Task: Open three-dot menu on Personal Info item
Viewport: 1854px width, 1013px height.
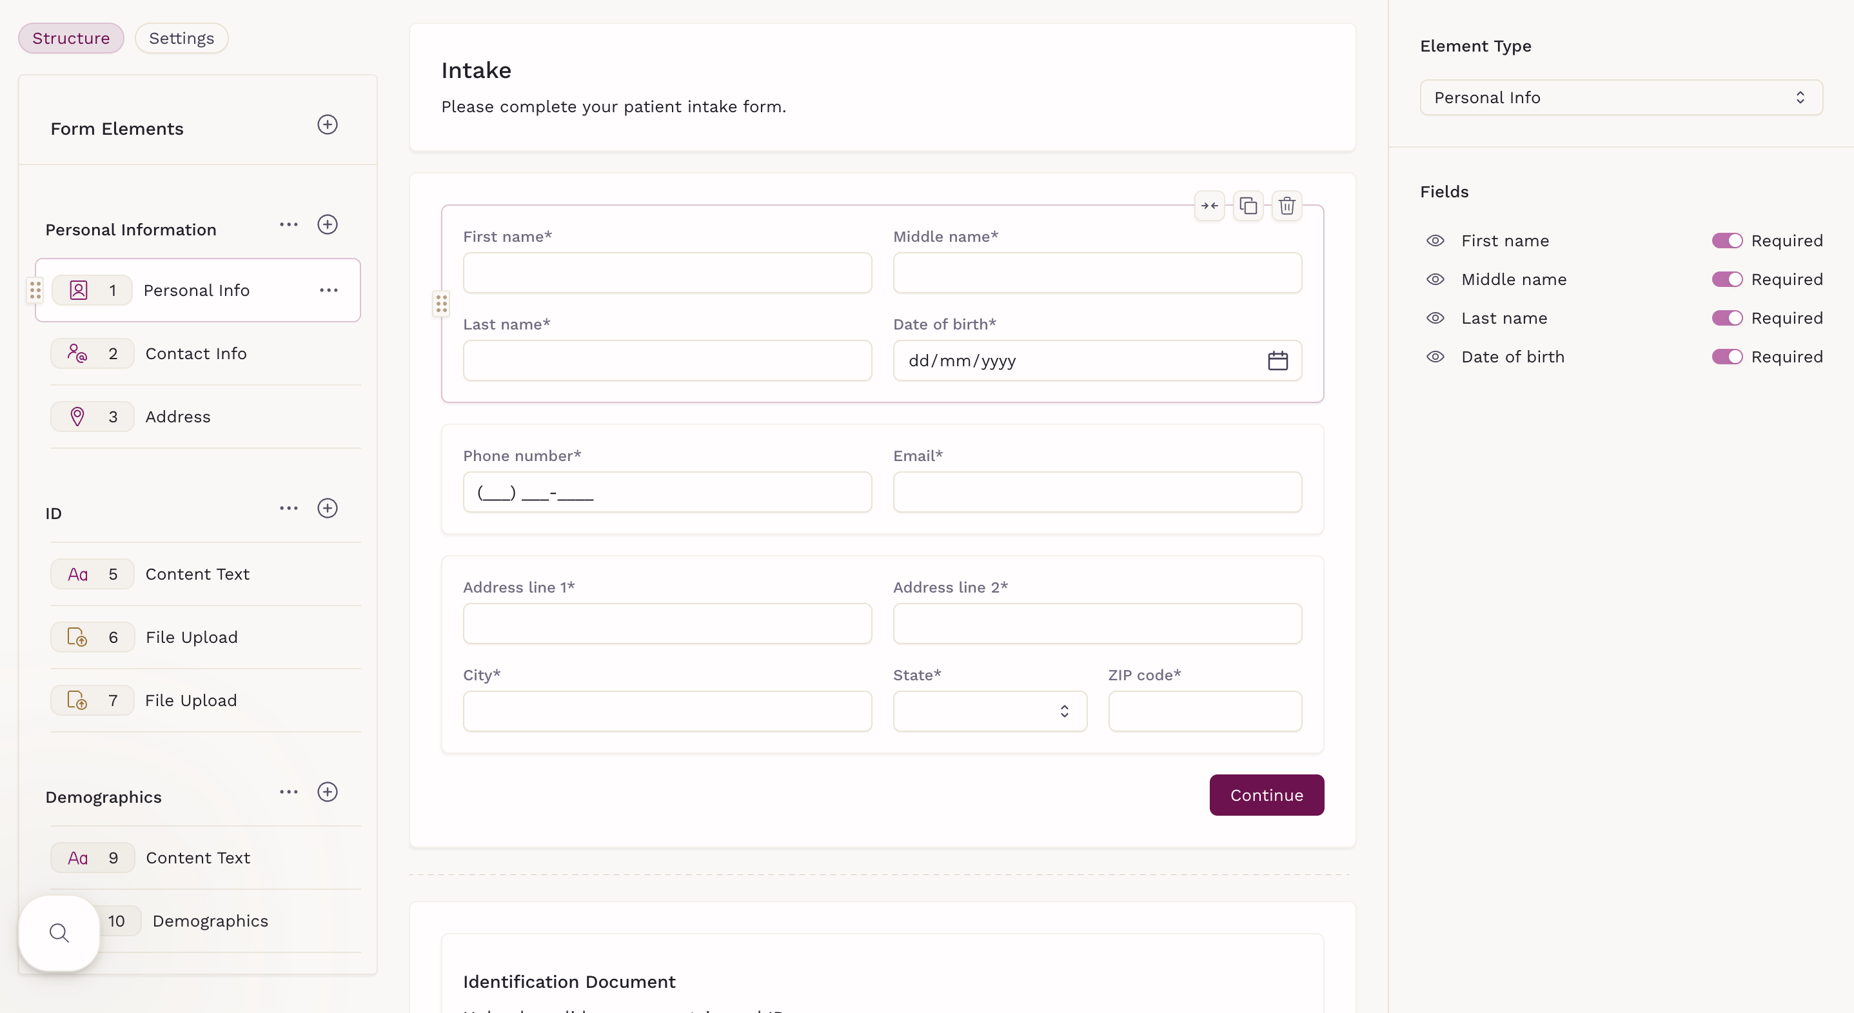Action: [329, 291]
